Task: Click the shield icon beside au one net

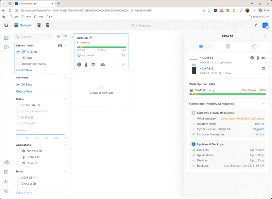Action: coord(123,55)
